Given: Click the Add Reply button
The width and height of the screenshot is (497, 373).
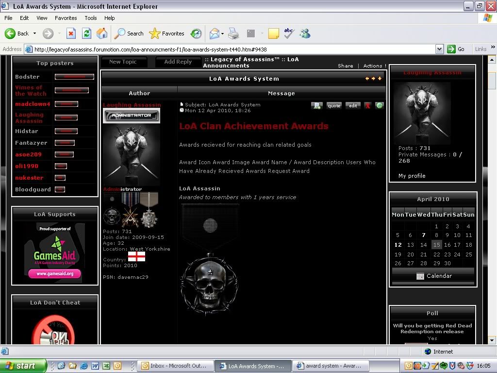Looking at the screenshot, I should pyautogui.click(x=179, y=62).
